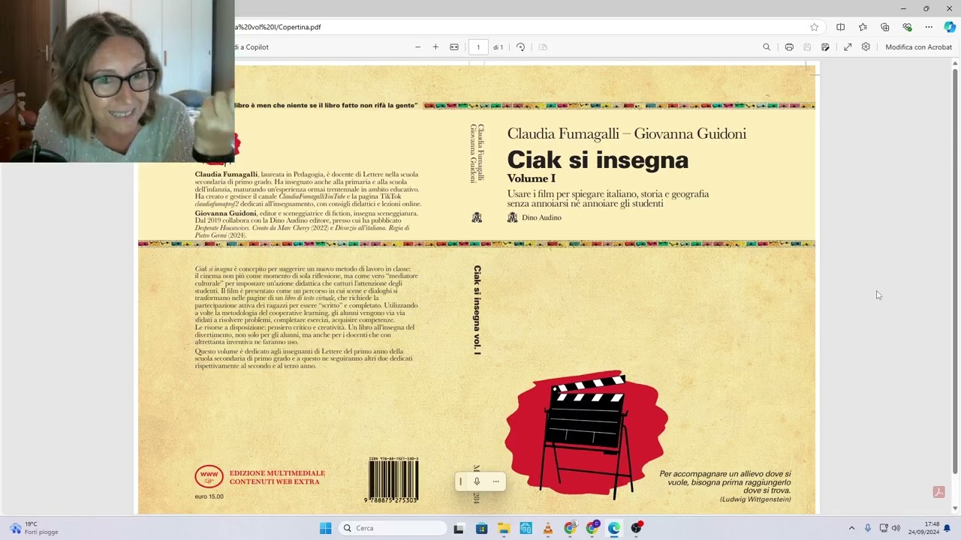Click the system tray volume icon
The image size is (961, 540).
896,528
